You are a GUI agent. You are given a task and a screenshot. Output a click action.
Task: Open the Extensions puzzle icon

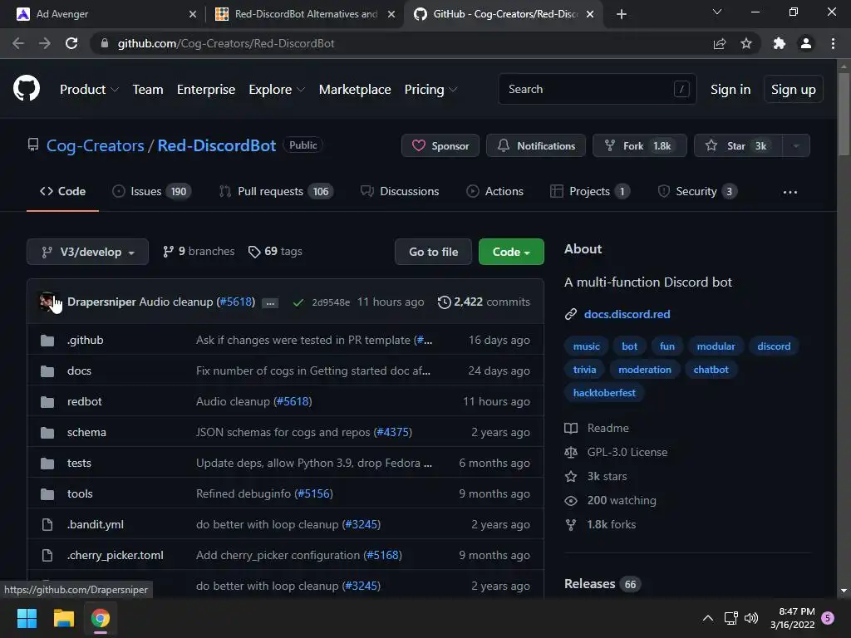780,43
